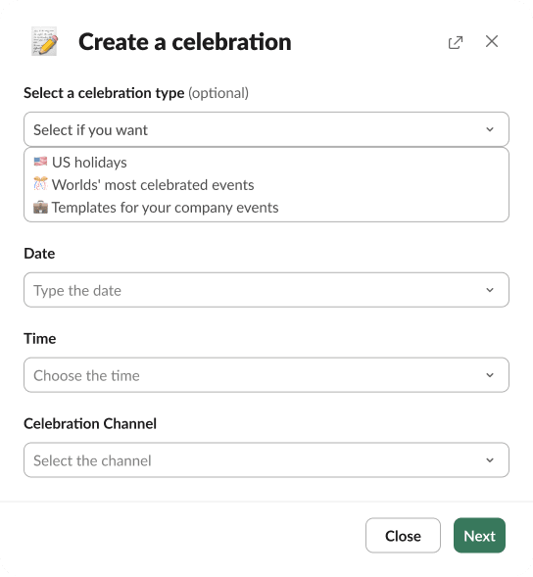Open the 'Select the channel' picker
The image size is (533, 577).
[266, 460]
